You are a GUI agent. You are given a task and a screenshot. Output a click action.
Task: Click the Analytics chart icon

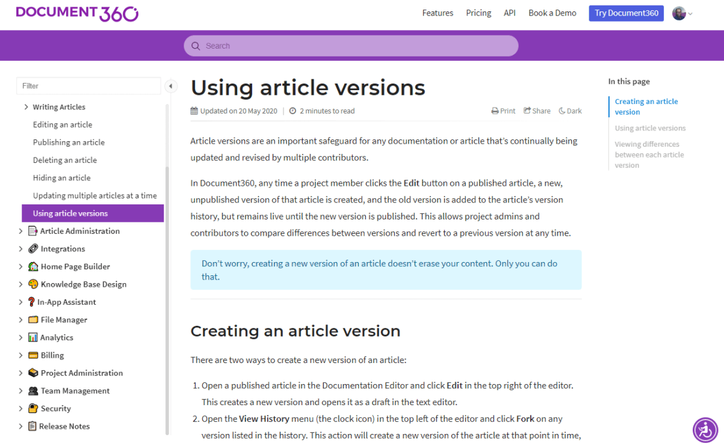coord(33,337)
